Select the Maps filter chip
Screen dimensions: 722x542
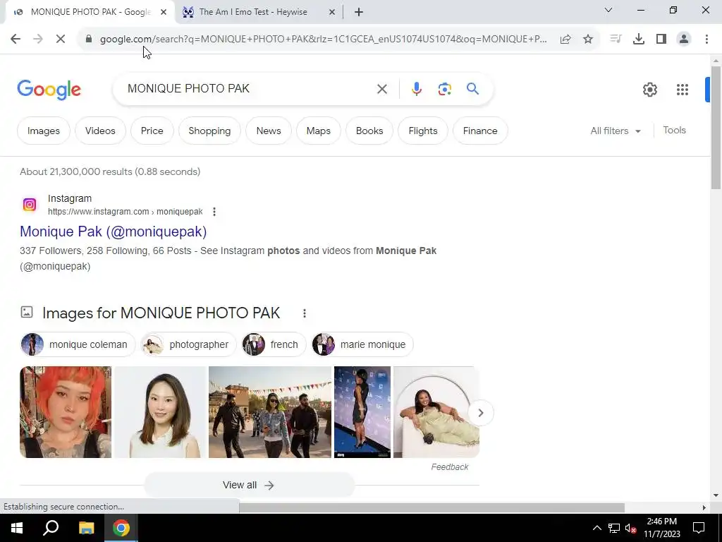click(319, 131)
